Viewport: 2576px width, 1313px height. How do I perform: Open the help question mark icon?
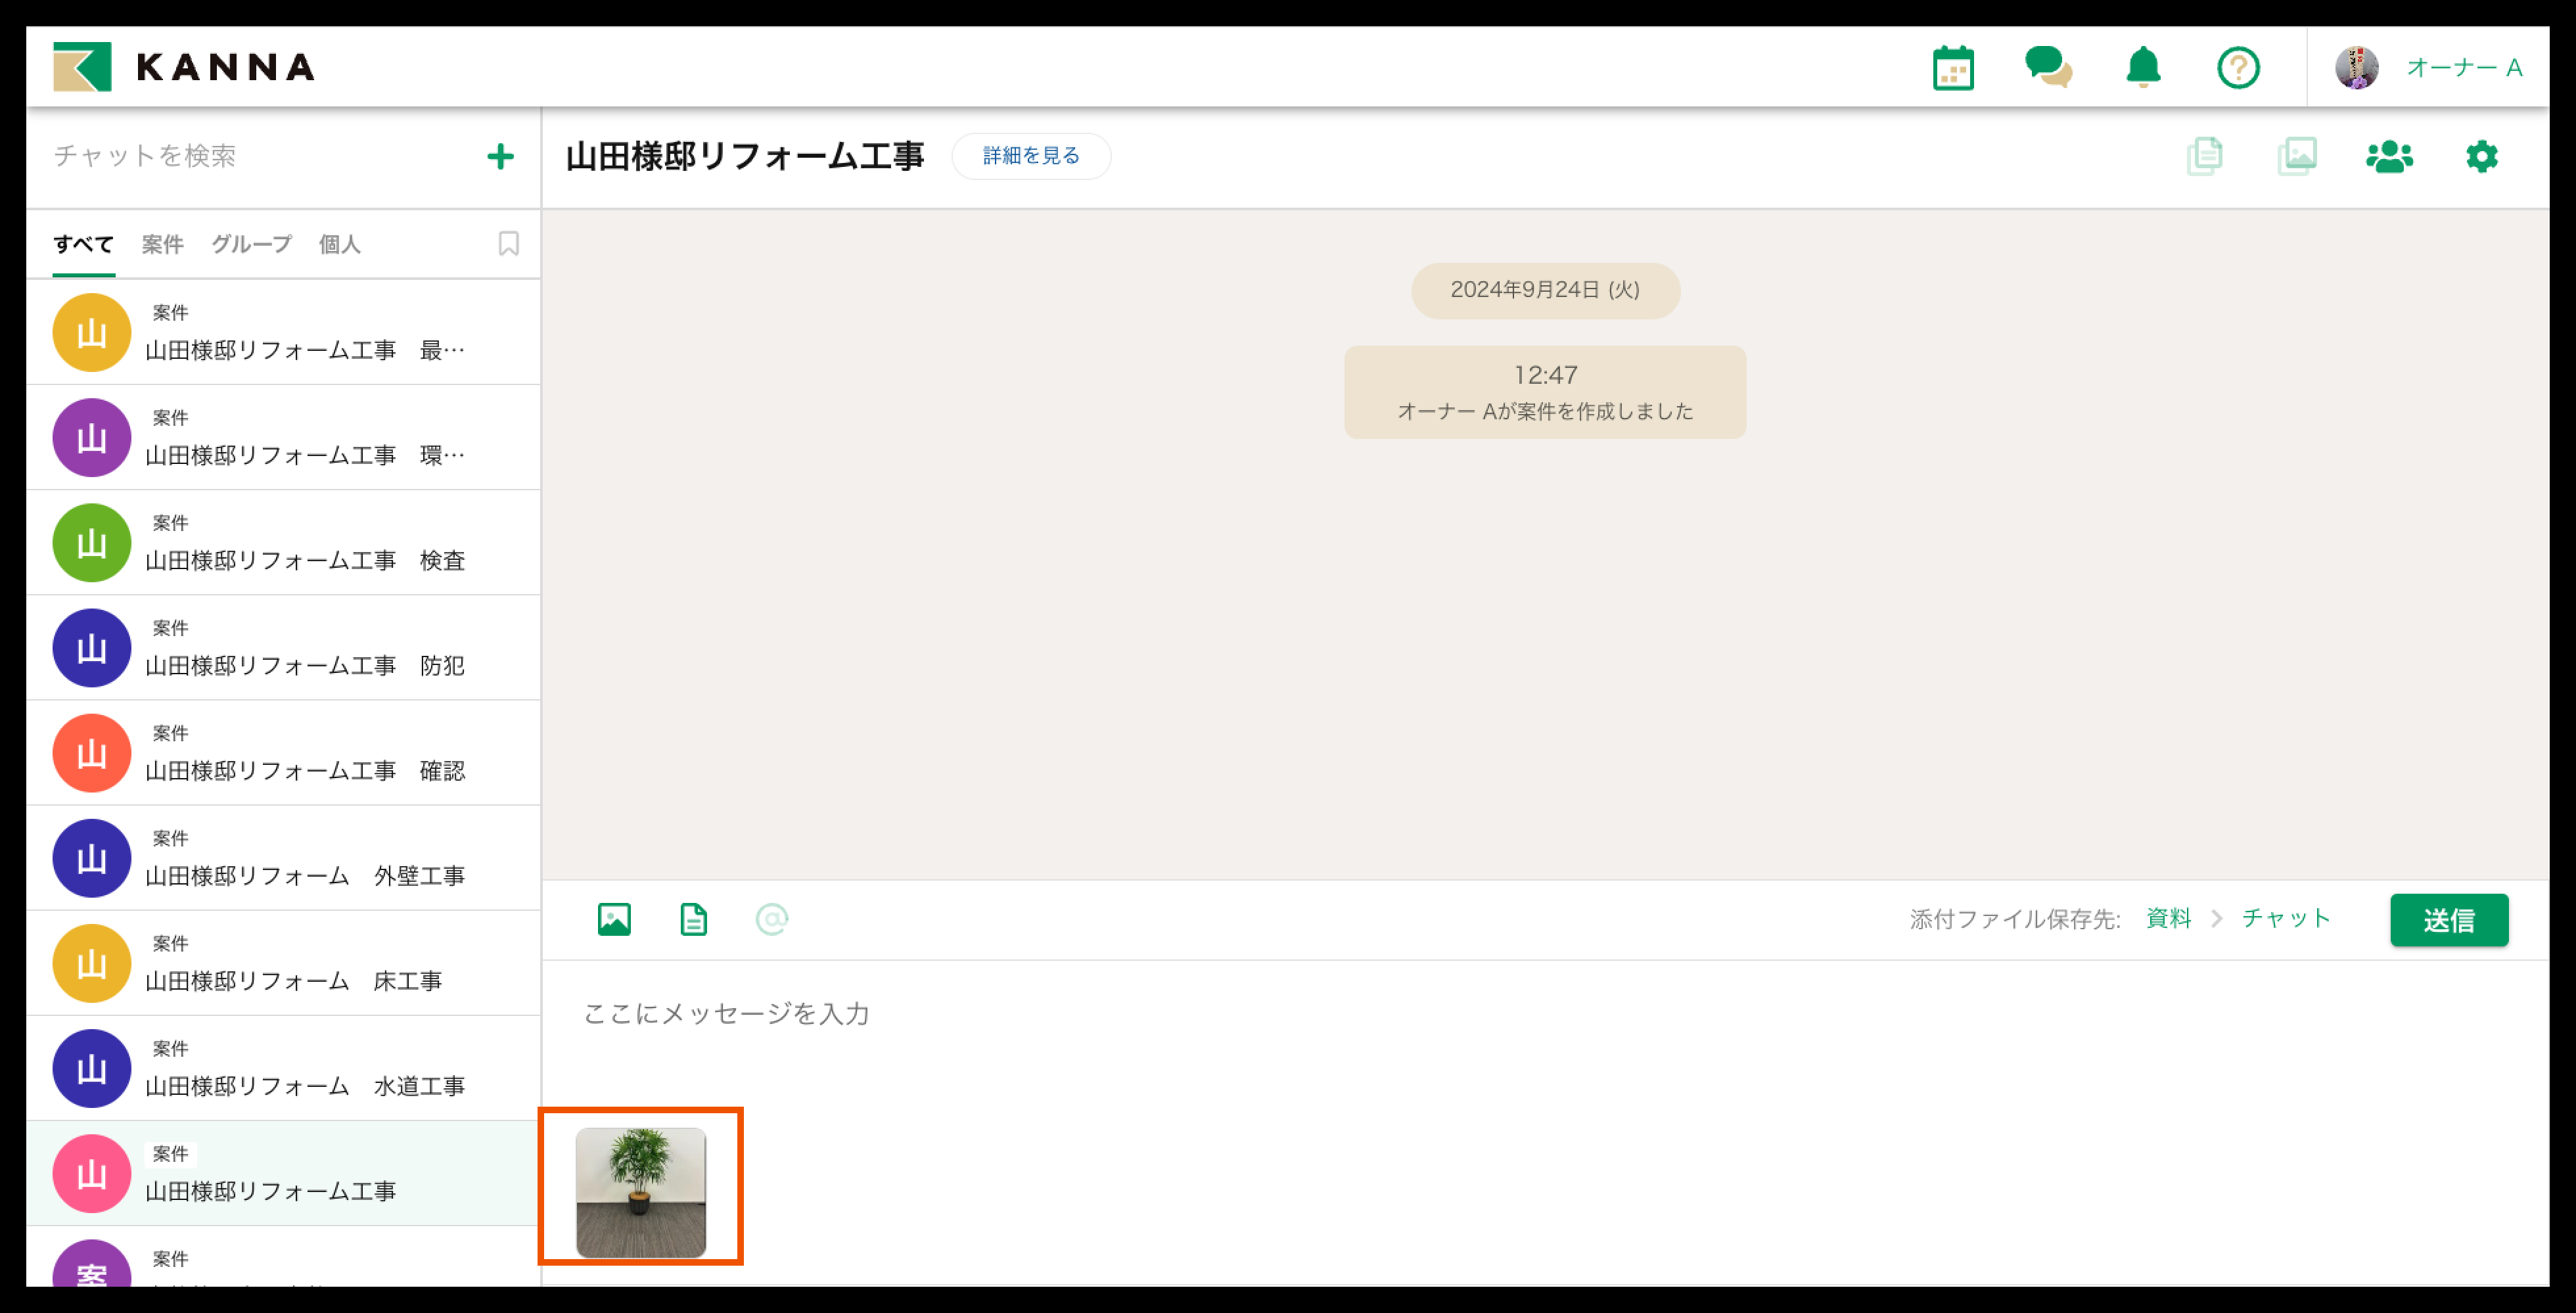pyautogui.click(x=2238, y=67)
